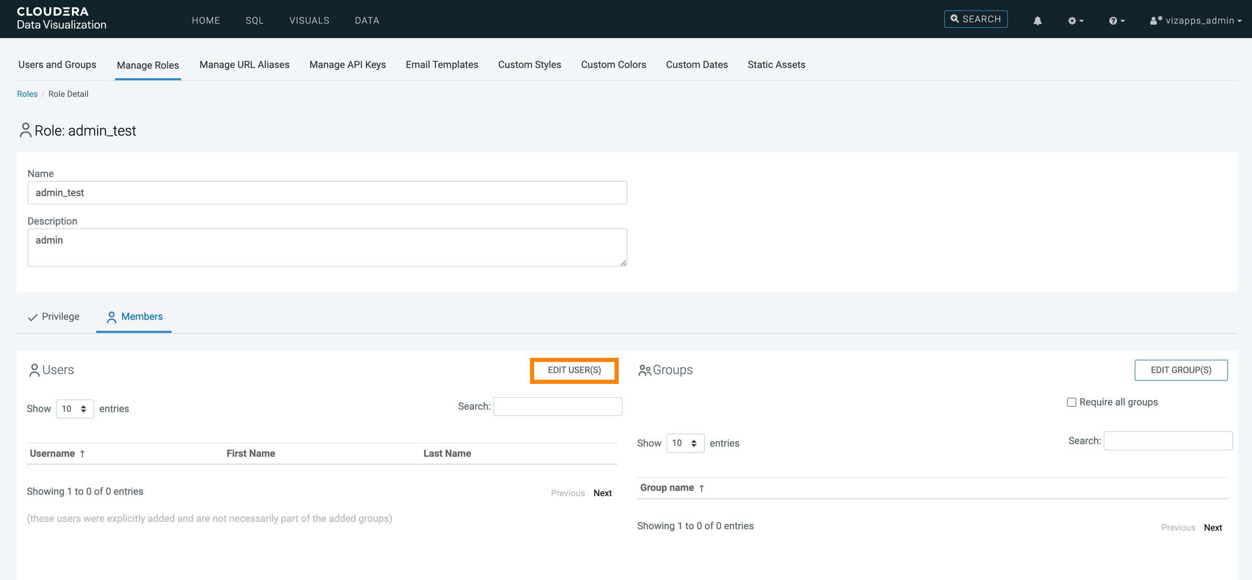Go to Roles breadcrumb link

(27, 94)
